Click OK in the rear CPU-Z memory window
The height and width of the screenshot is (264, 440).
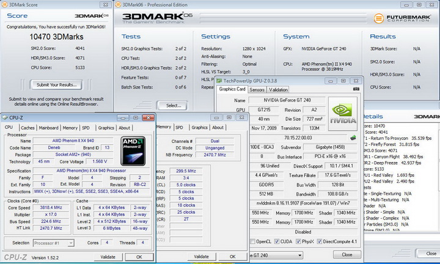pos(233,257)
